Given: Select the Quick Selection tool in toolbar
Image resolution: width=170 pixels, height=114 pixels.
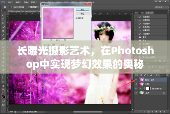Looking at the screenshot, I should coord(3,27).
